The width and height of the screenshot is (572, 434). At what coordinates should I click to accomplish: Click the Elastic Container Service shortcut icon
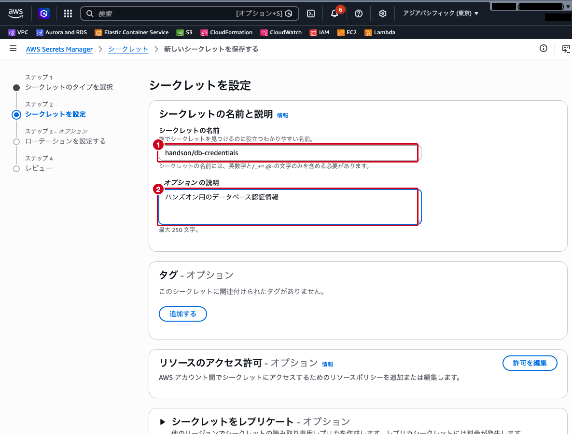click(98, 33)
